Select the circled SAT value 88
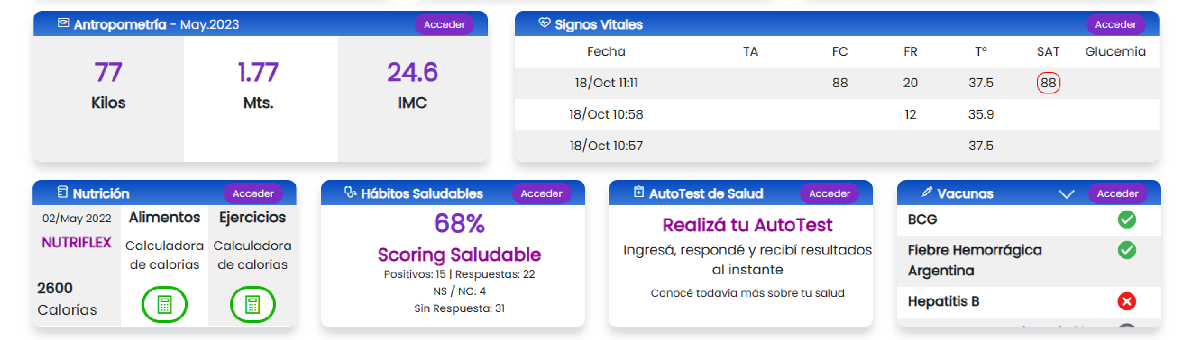The image size is (1184, 340). pos(1050,83)
